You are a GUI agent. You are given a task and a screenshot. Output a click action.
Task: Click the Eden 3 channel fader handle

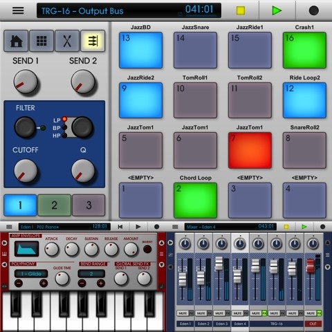click(219, 264)
